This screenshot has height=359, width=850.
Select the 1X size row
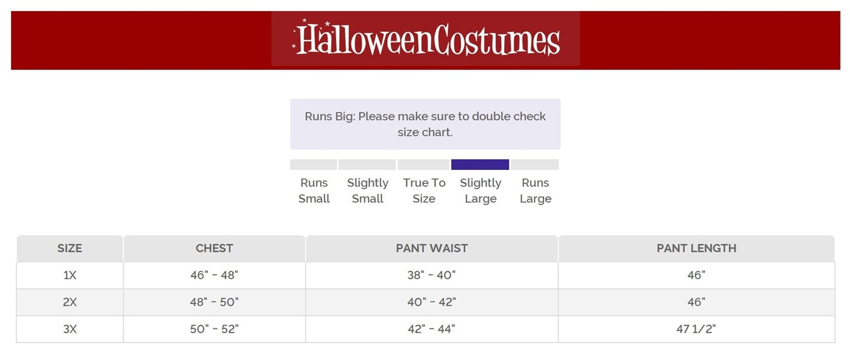(70, 275)
